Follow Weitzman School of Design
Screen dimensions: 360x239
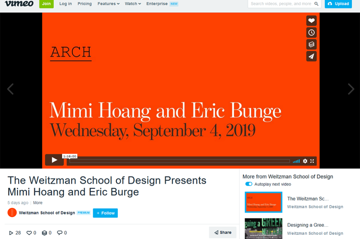105,213
